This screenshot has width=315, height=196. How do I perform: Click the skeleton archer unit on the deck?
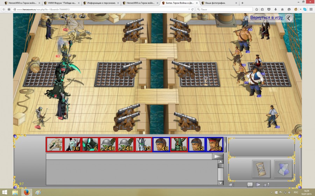[x=40, y=117]
